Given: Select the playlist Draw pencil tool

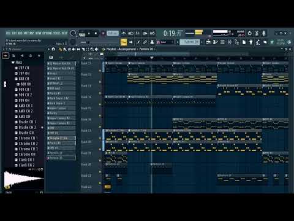Looking at the screenshot, I should 60,49.
